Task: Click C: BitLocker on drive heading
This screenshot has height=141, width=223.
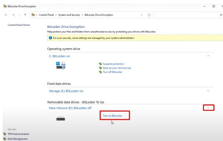Action: click(59, 56)
